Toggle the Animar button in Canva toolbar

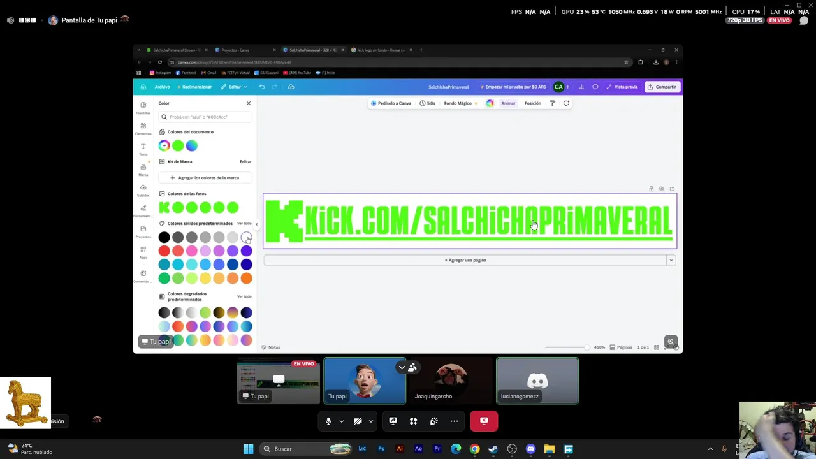pos(508,103)
